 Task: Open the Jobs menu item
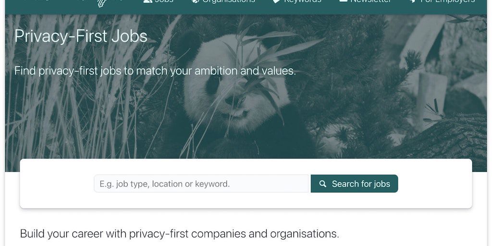[x=164, y=2]
